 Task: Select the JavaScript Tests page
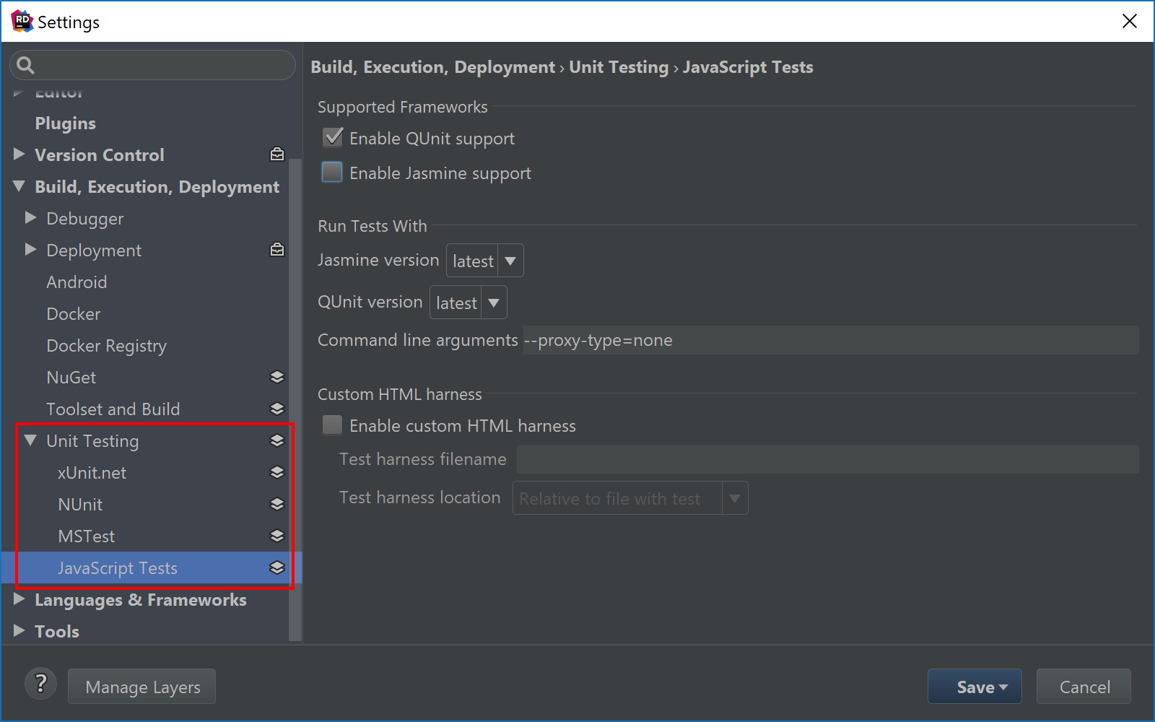118,568
